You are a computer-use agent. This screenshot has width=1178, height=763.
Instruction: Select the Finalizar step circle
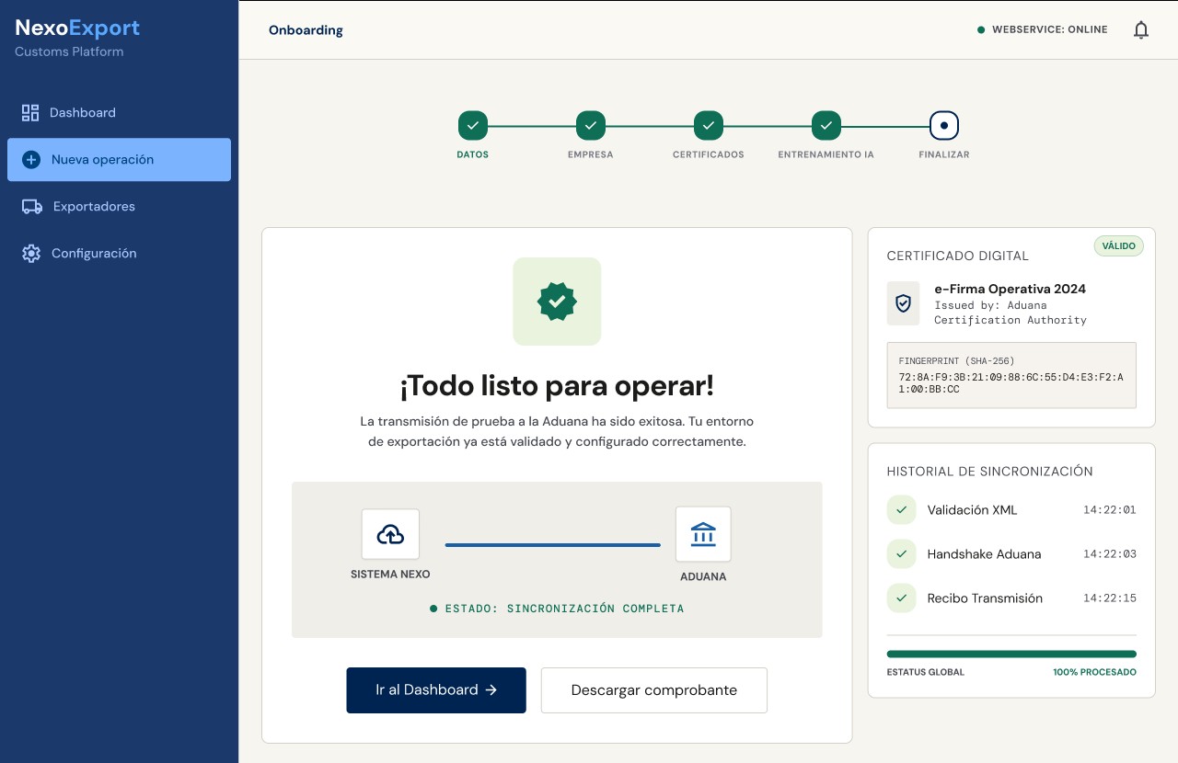944,125
